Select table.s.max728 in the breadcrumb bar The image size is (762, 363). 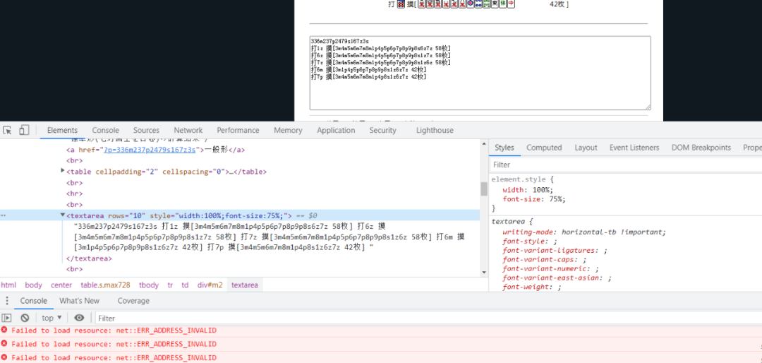pyautogui.click(x=105, y=285)
